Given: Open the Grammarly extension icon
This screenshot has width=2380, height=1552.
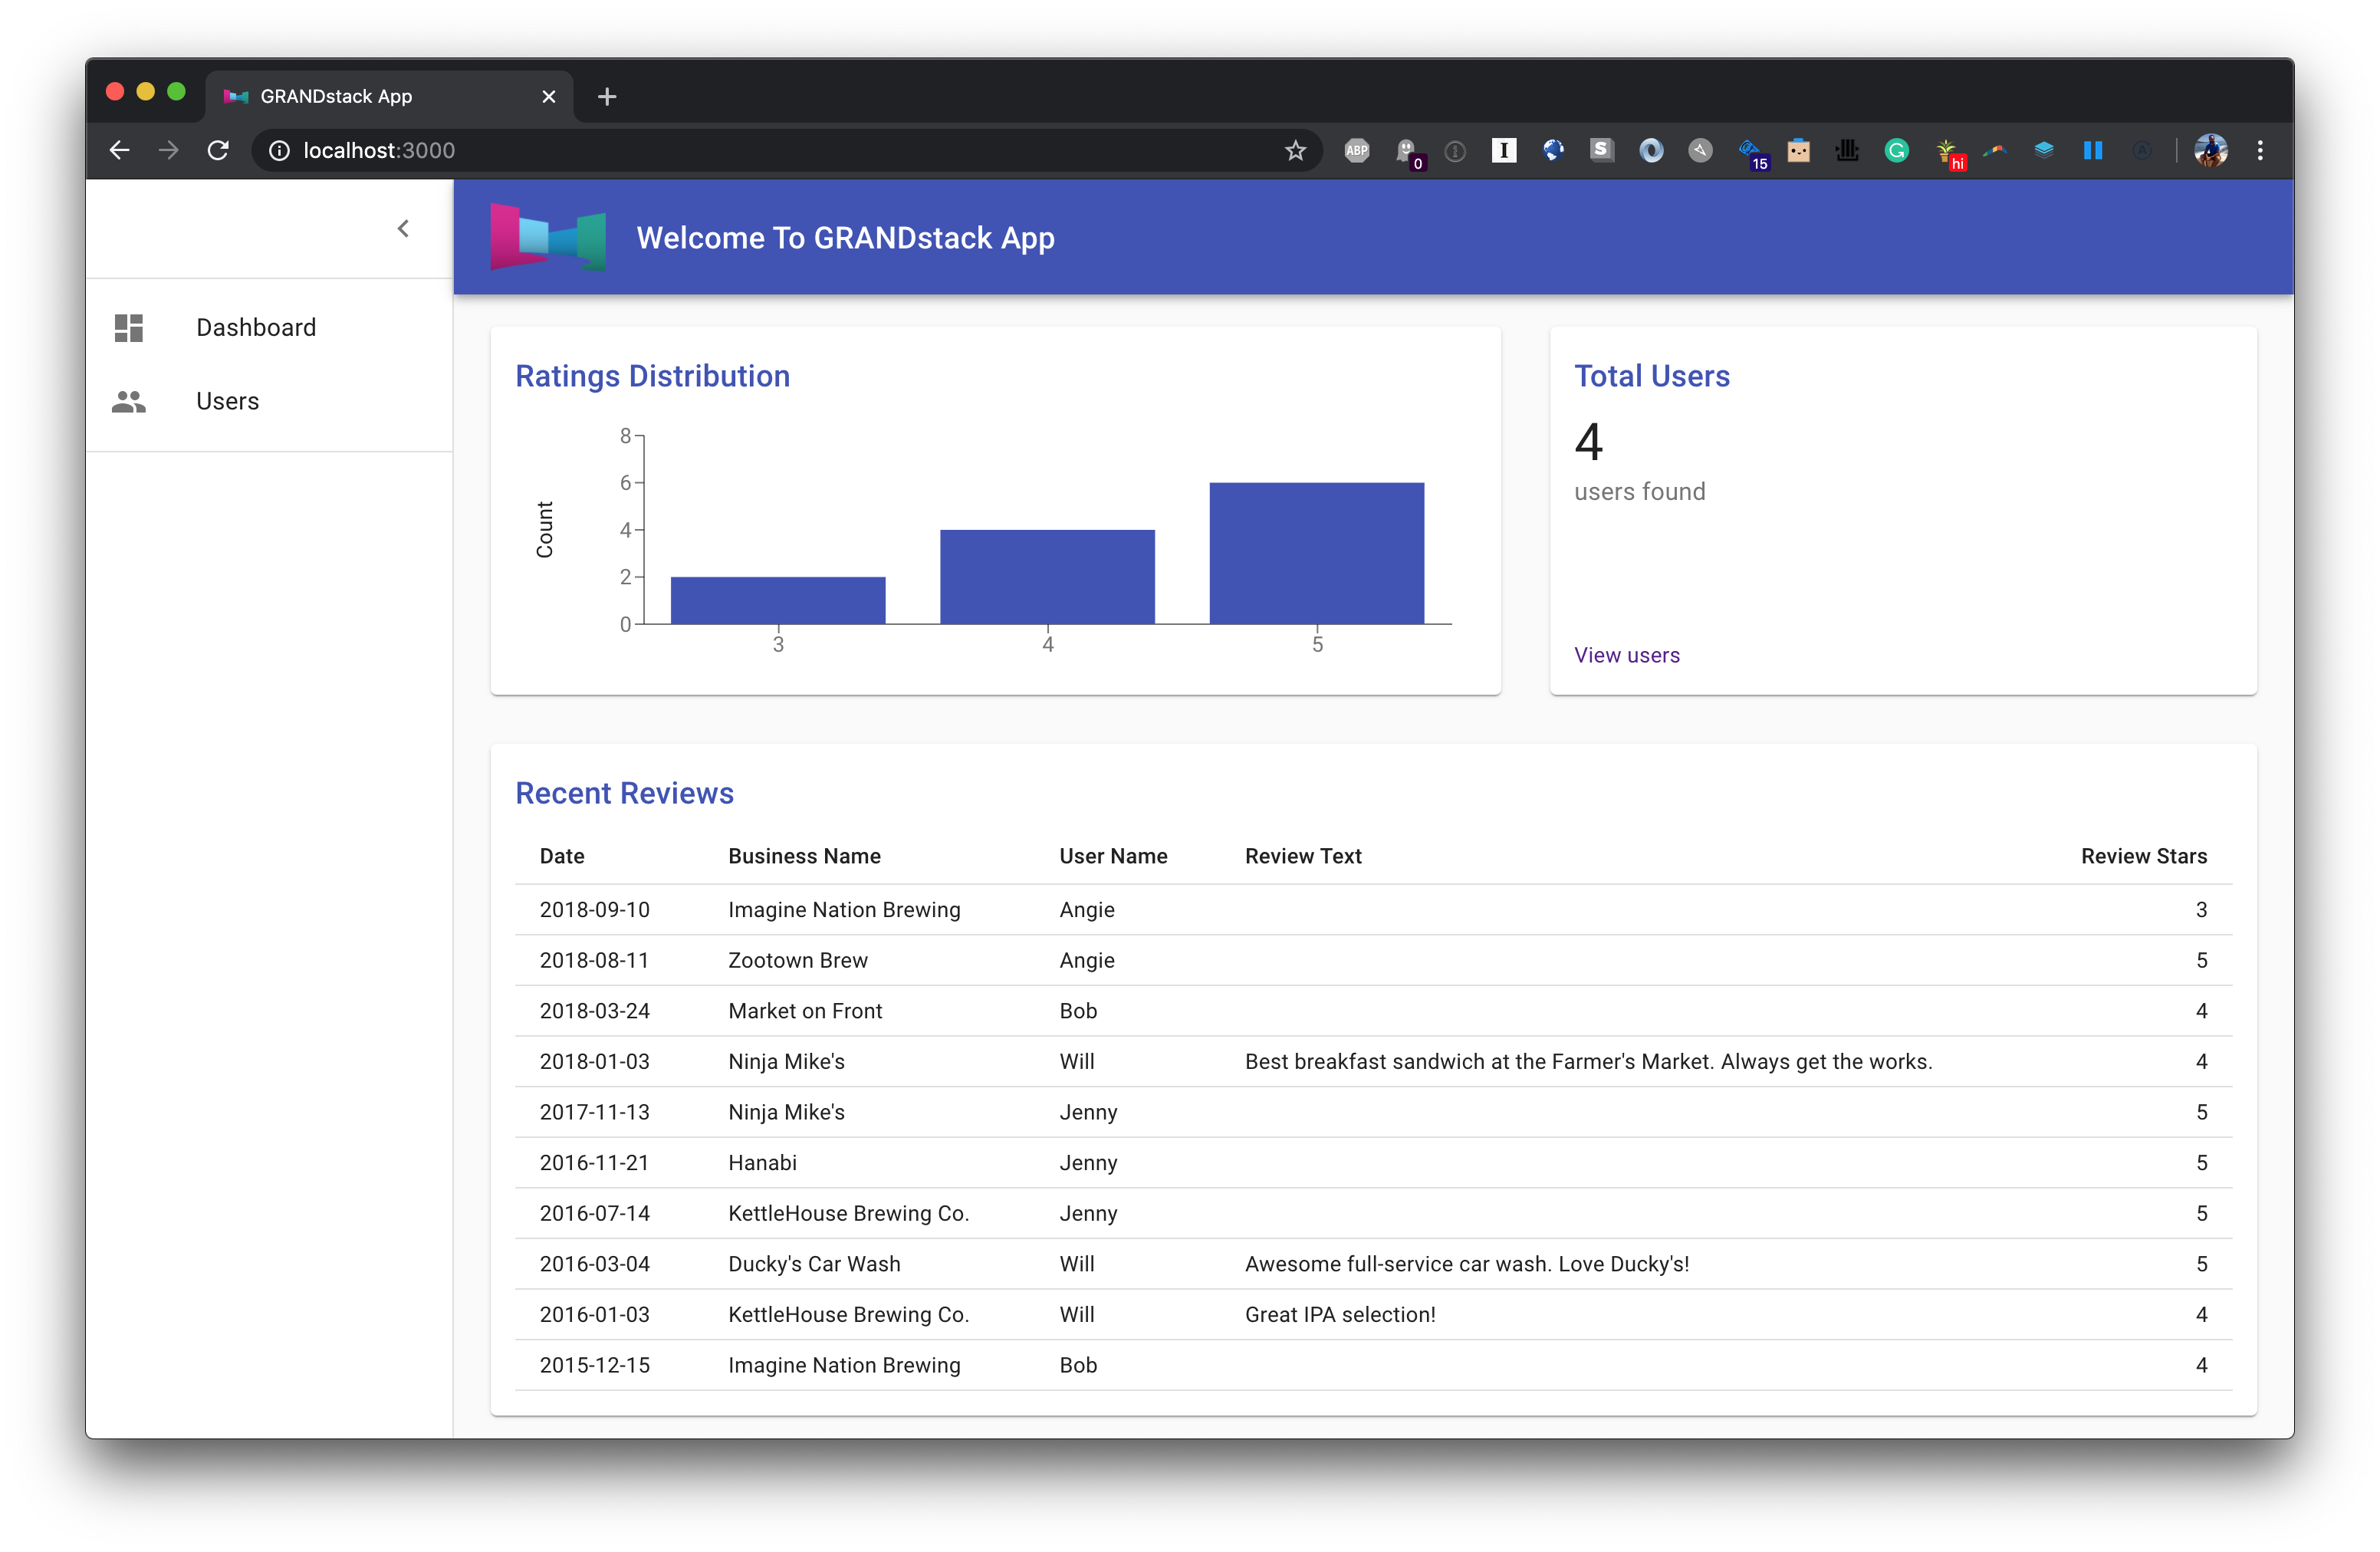Looking at the screenshot, I should (1896, 151).
